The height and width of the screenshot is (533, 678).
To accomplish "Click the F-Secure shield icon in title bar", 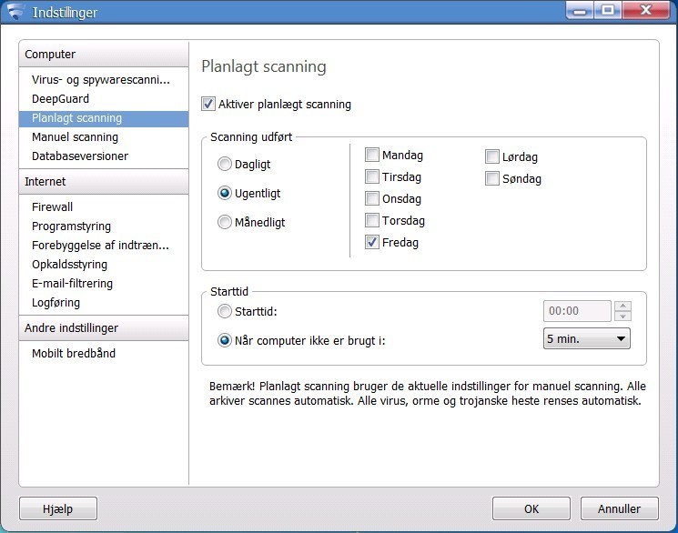I will (15, 11).
